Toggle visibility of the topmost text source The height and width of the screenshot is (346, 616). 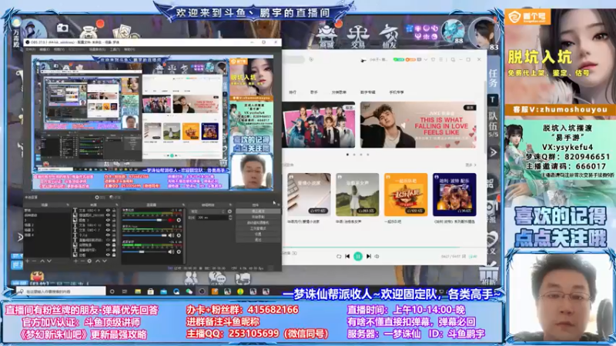coord(108,211)
